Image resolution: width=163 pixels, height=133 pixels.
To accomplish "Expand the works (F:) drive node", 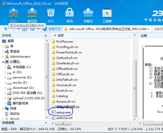I will [x=5, y=83].
